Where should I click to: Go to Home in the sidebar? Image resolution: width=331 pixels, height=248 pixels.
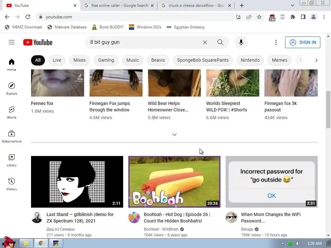[12, 65]
